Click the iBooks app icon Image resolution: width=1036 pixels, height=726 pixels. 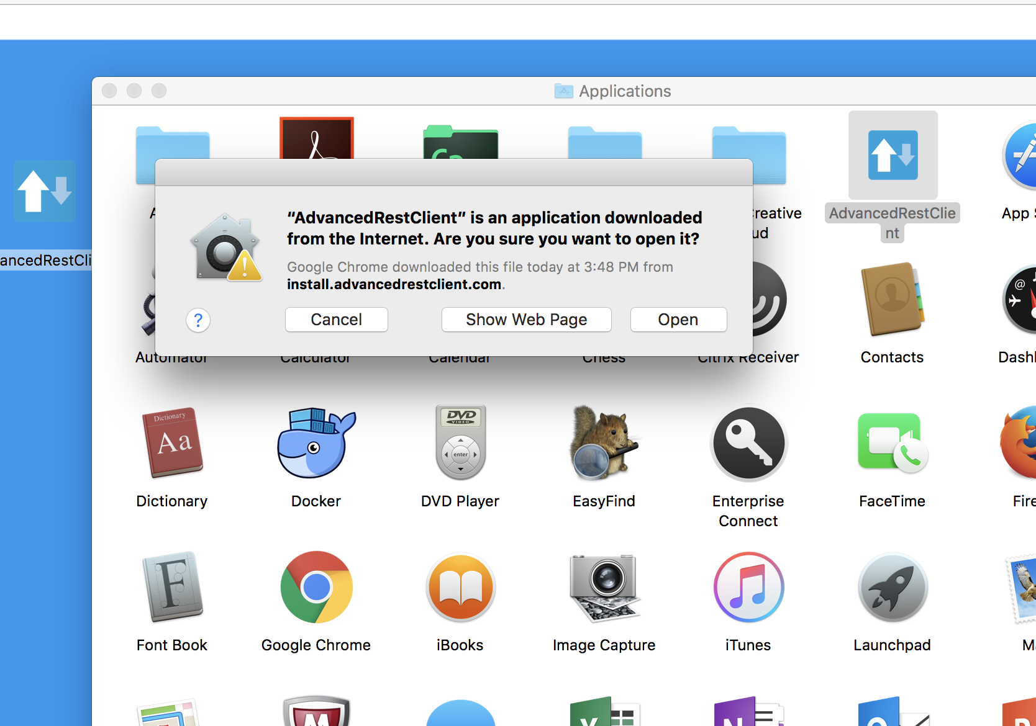coord(460,587)
